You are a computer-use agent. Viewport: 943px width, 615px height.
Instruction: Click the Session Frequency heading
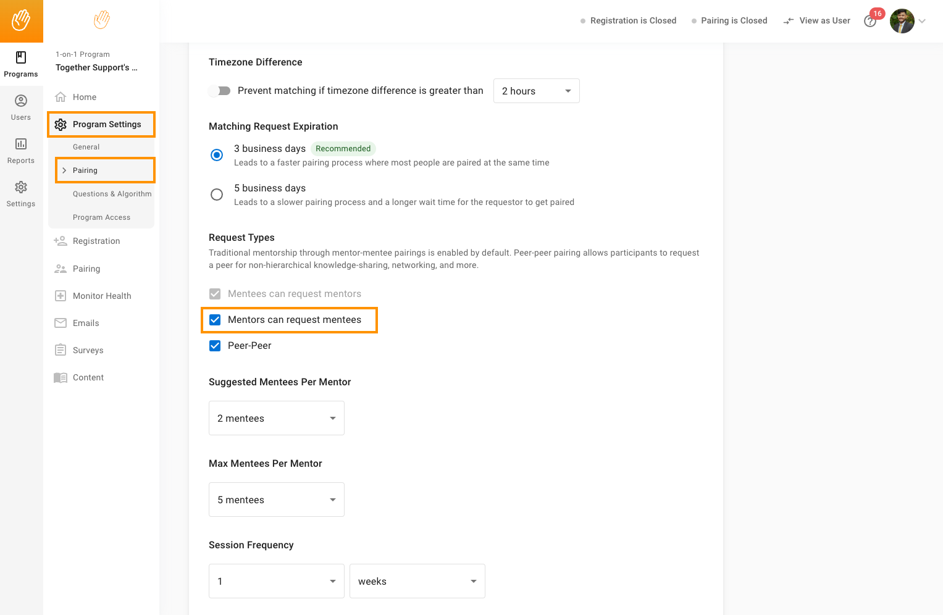point(251,545)
